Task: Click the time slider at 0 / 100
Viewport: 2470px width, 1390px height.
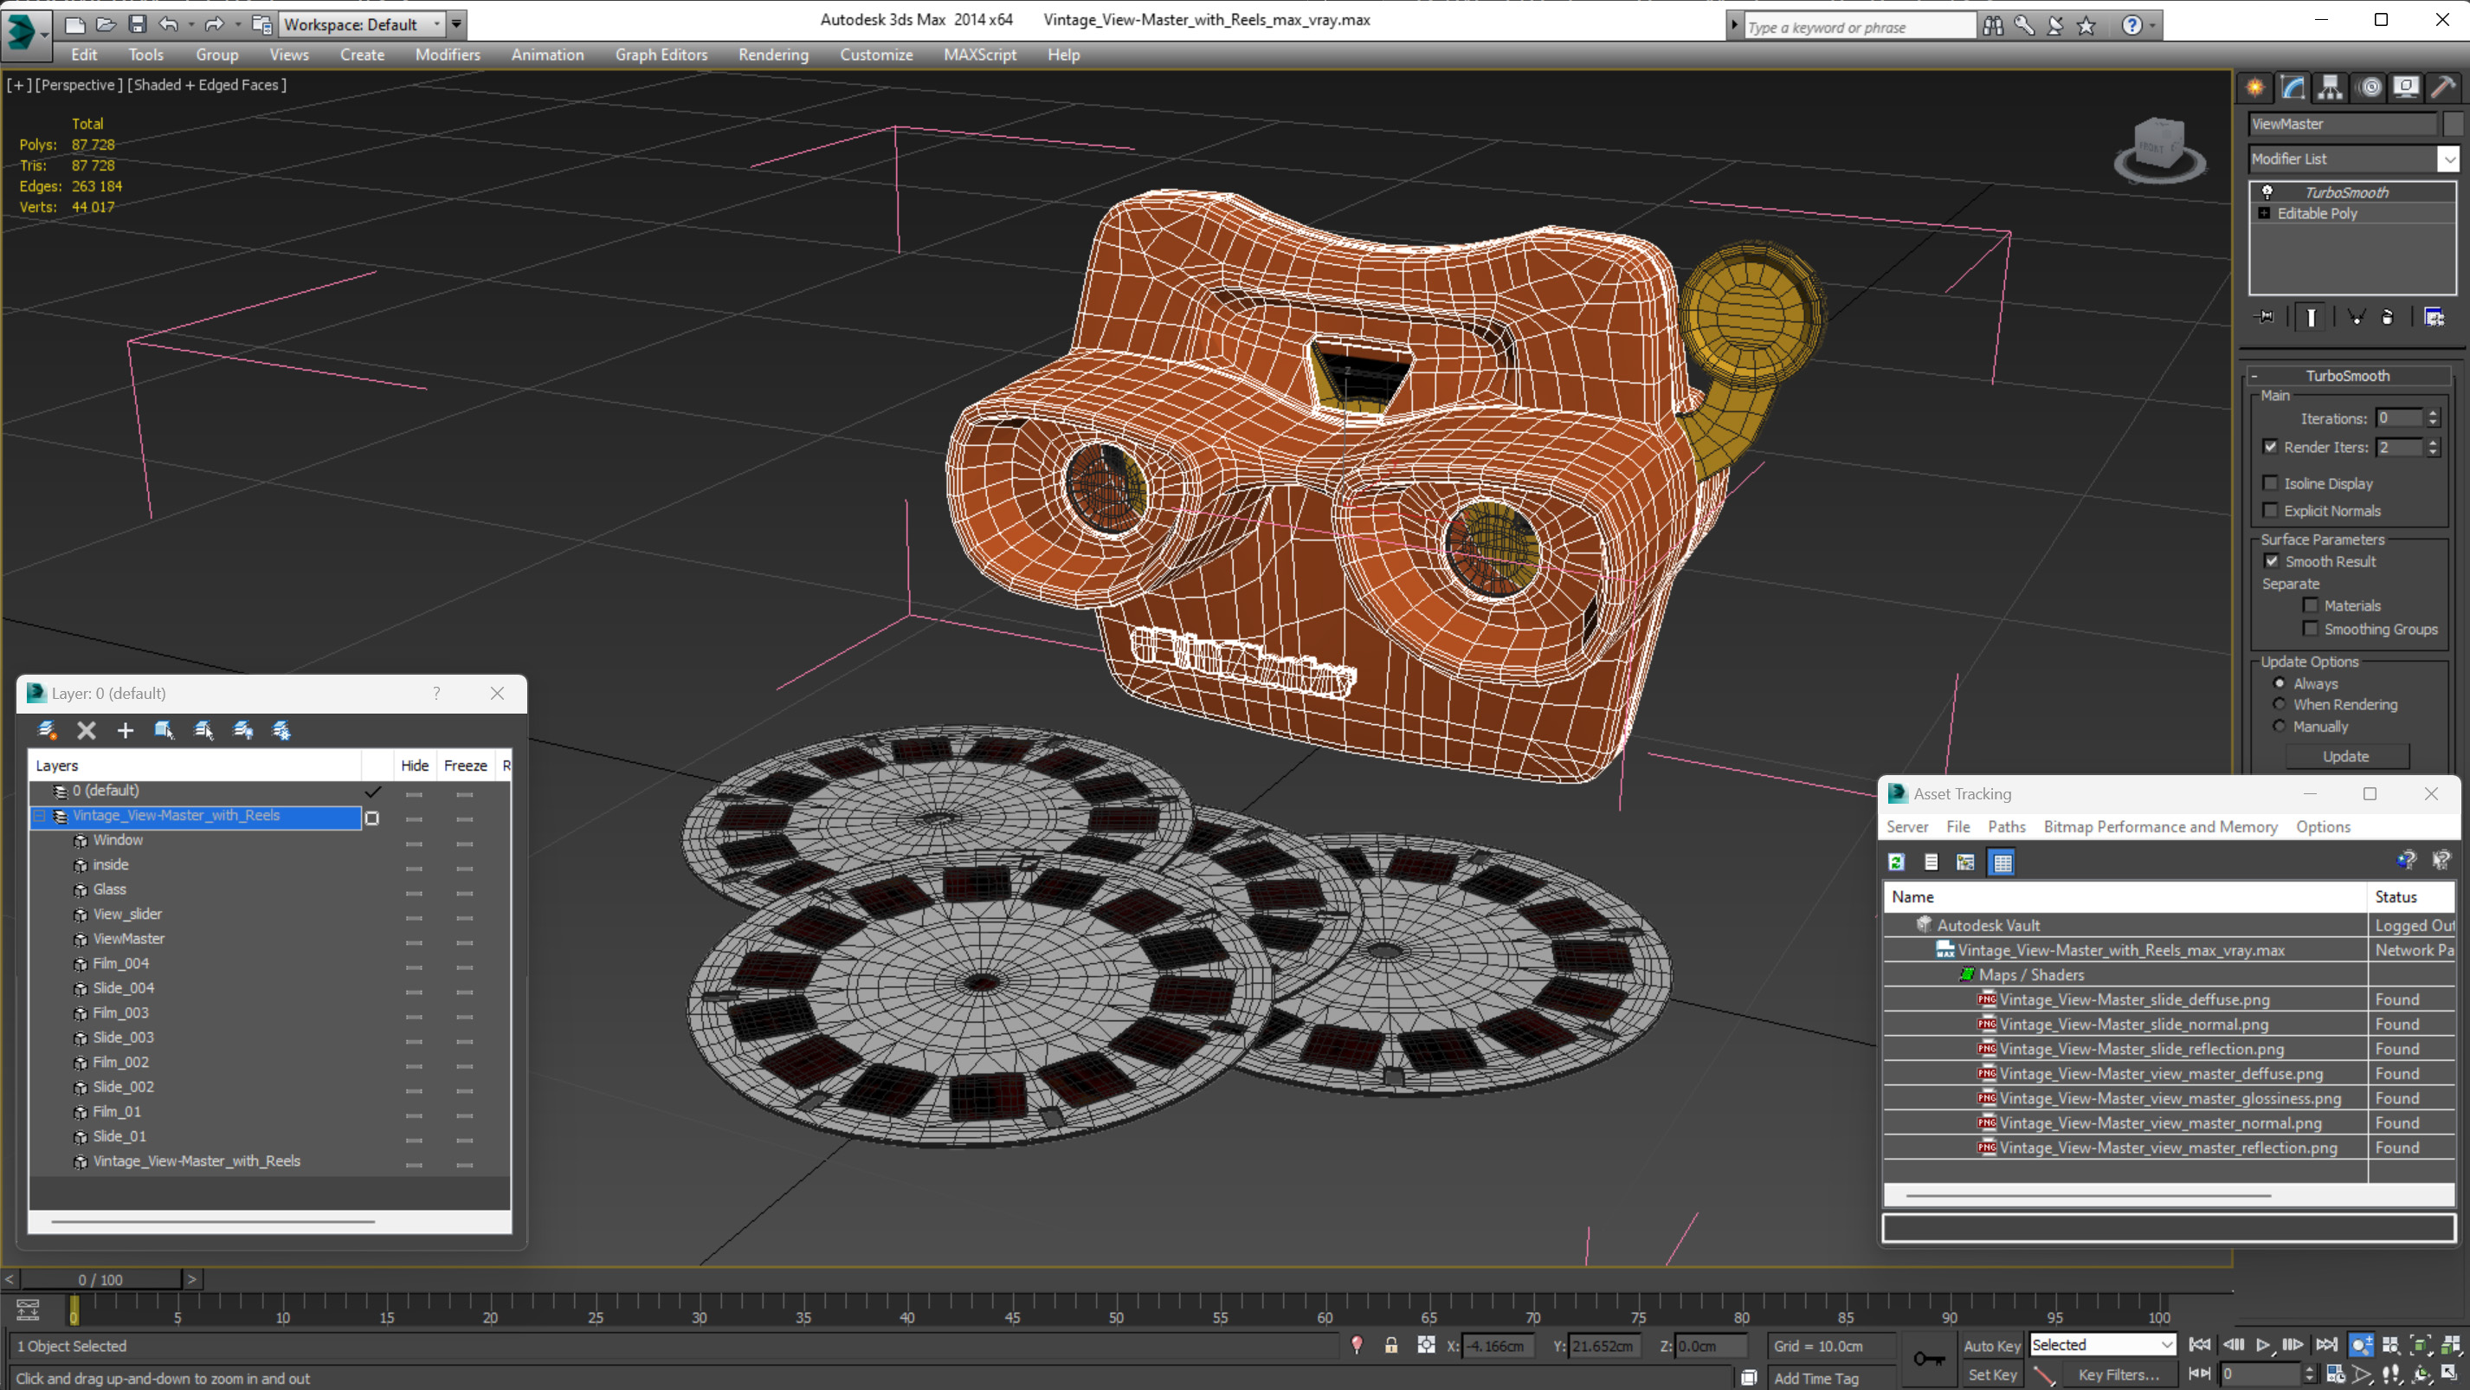Action: (x=100, y=1280)
